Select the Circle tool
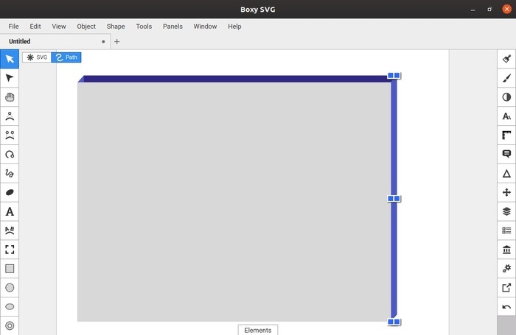The width and height of the screenshot is (516, 335). click(x=10, y=288)
